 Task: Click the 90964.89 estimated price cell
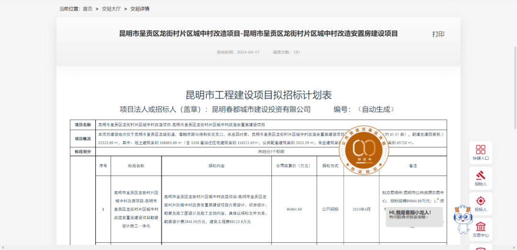click(294, 209)
